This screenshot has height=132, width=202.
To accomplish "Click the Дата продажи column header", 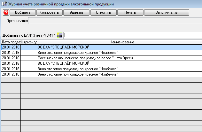I will [11, 42].
